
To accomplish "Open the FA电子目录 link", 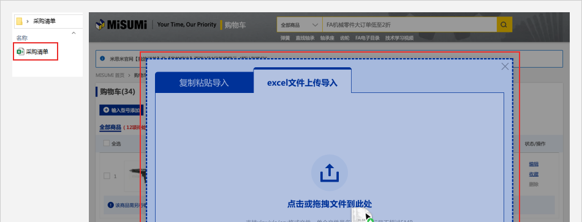I will 368,38.
